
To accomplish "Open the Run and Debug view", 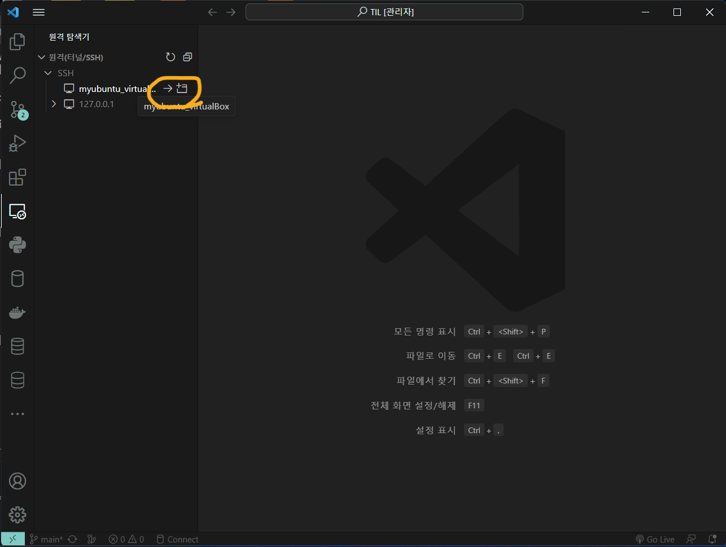I will click(x=18, y=143).
